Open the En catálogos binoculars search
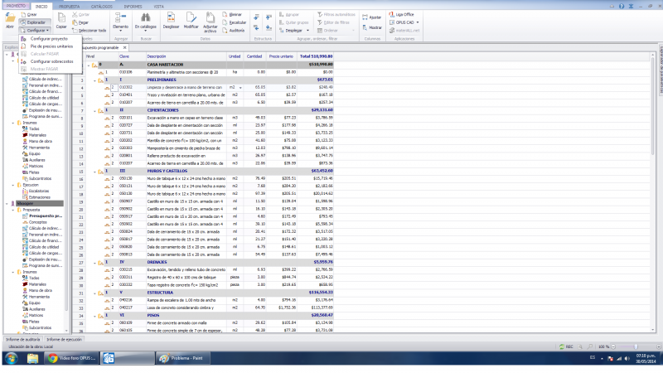Screen dimensions: 663x373 [x=146, y=20]
